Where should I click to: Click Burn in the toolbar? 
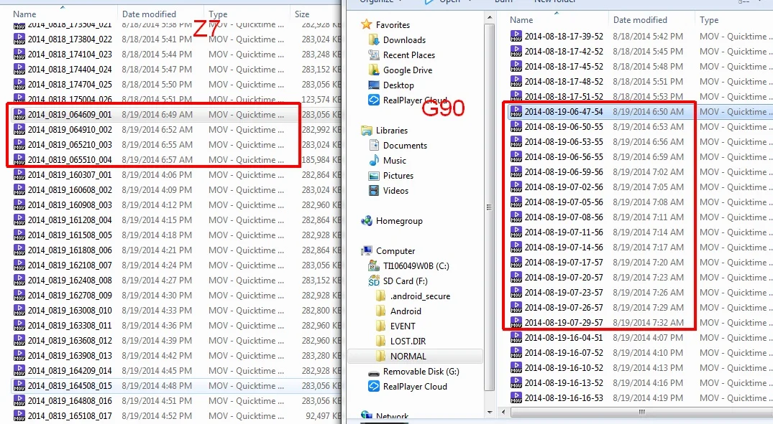[x=503, y=1]
